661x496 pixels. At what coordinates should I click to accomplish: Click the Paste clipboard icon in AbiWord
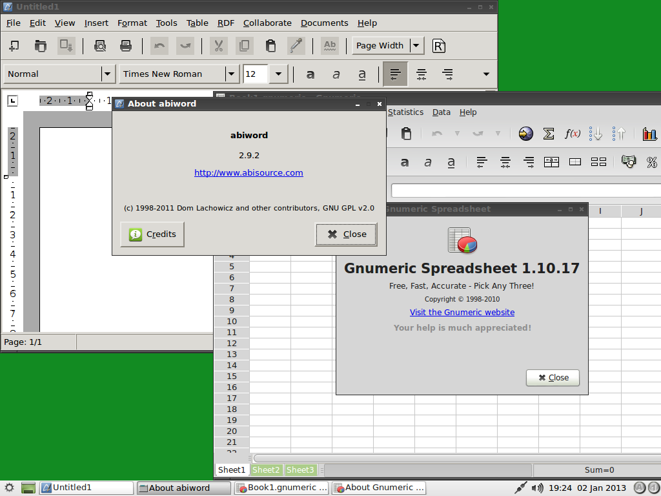tap(270, 46)
